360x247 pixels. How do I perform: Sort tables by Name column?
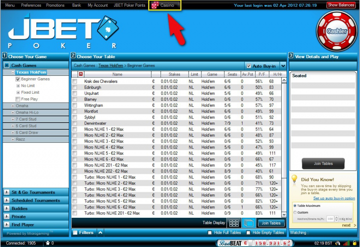point(117,74)
